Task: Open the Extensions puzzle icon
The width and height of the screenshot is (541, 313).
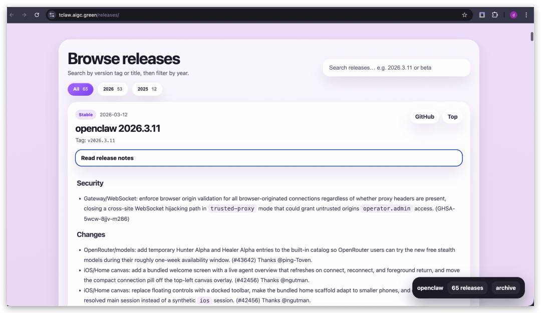Action: point(495,15)
